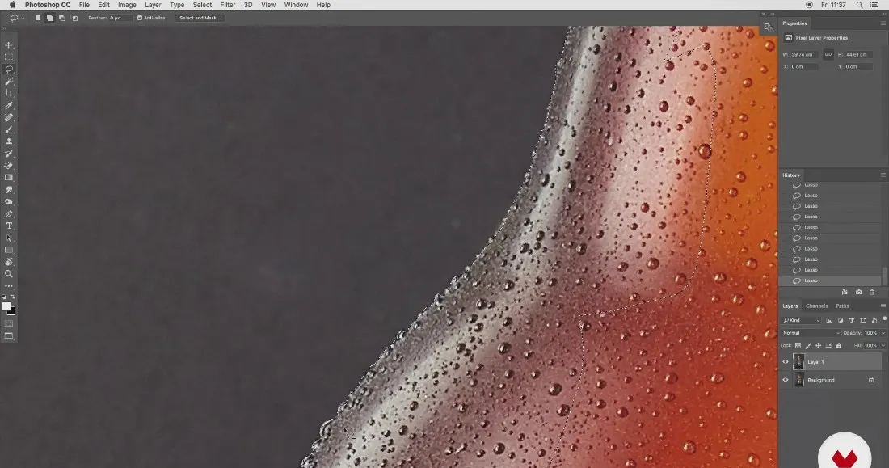Screen dimensions: 889x468
Task: Open the macOS Spotlight search
Action: pyautogui.click(x=860, y=5)
